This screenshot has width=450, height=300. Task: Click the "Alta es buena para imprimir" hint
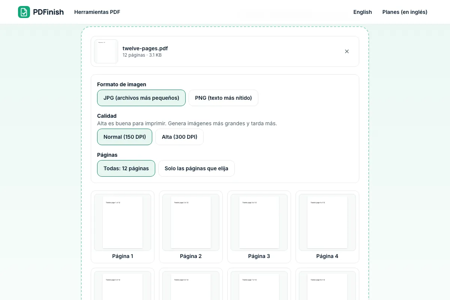(187, 123)
